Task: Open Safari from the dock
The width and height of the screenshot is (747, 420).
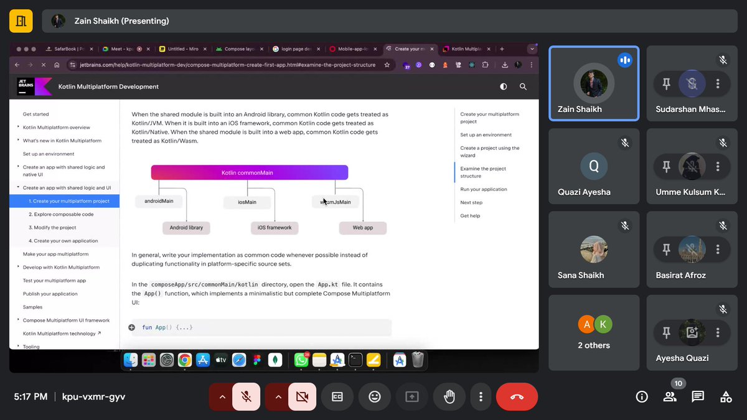Action: [x=239, y=360]
